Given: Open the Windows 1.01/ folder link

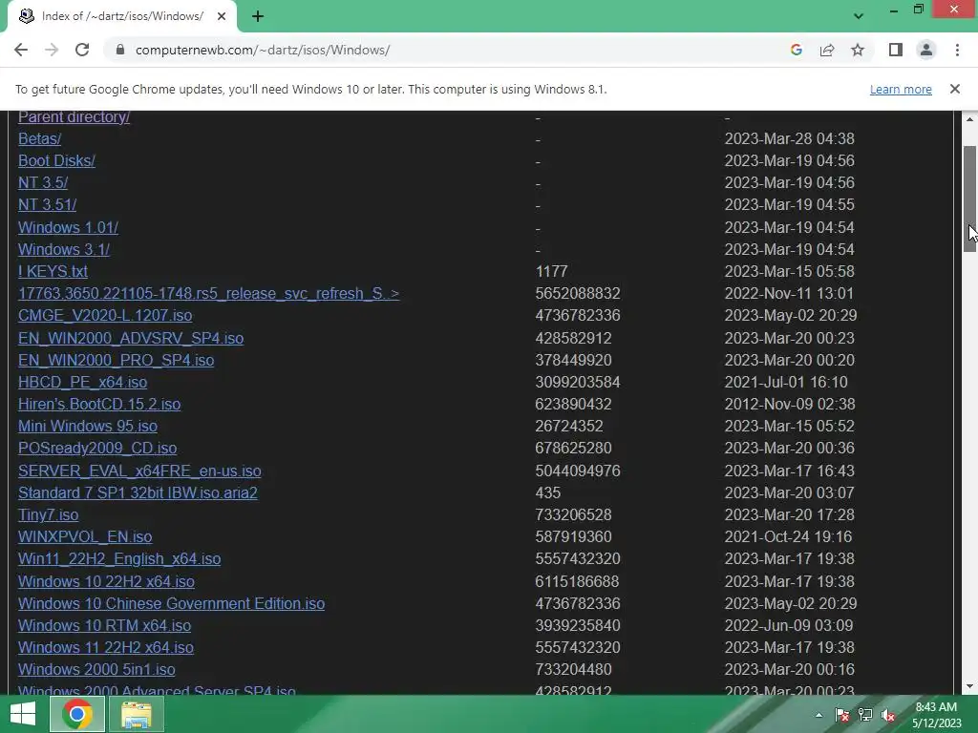Looking at the screenshot, I should click(68, 227).
